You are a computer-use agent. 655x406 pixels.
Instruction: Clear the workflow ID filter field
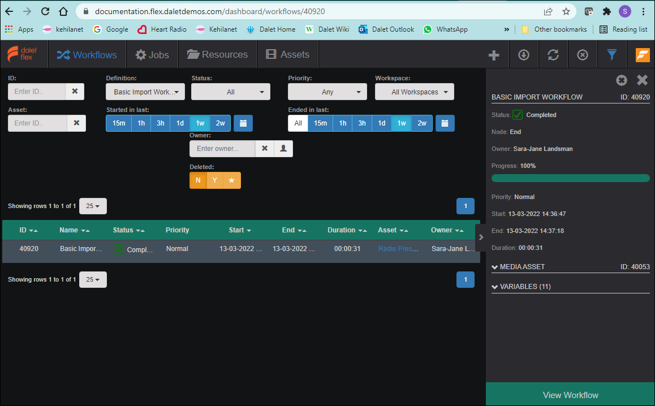pos(75,92)
